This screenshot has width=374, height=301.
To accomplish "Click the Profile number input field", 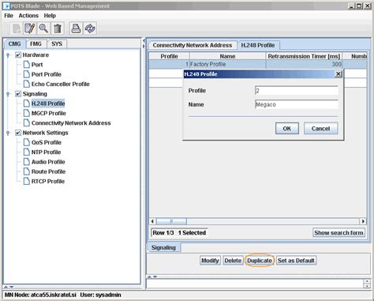I will (297, 91).
